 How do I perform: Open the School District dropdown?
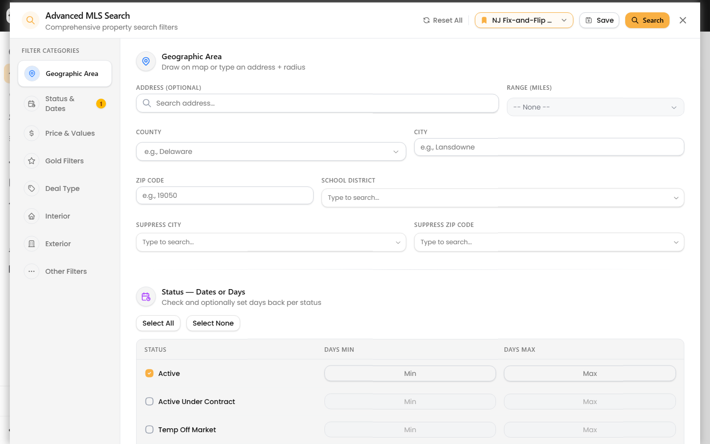503,197
